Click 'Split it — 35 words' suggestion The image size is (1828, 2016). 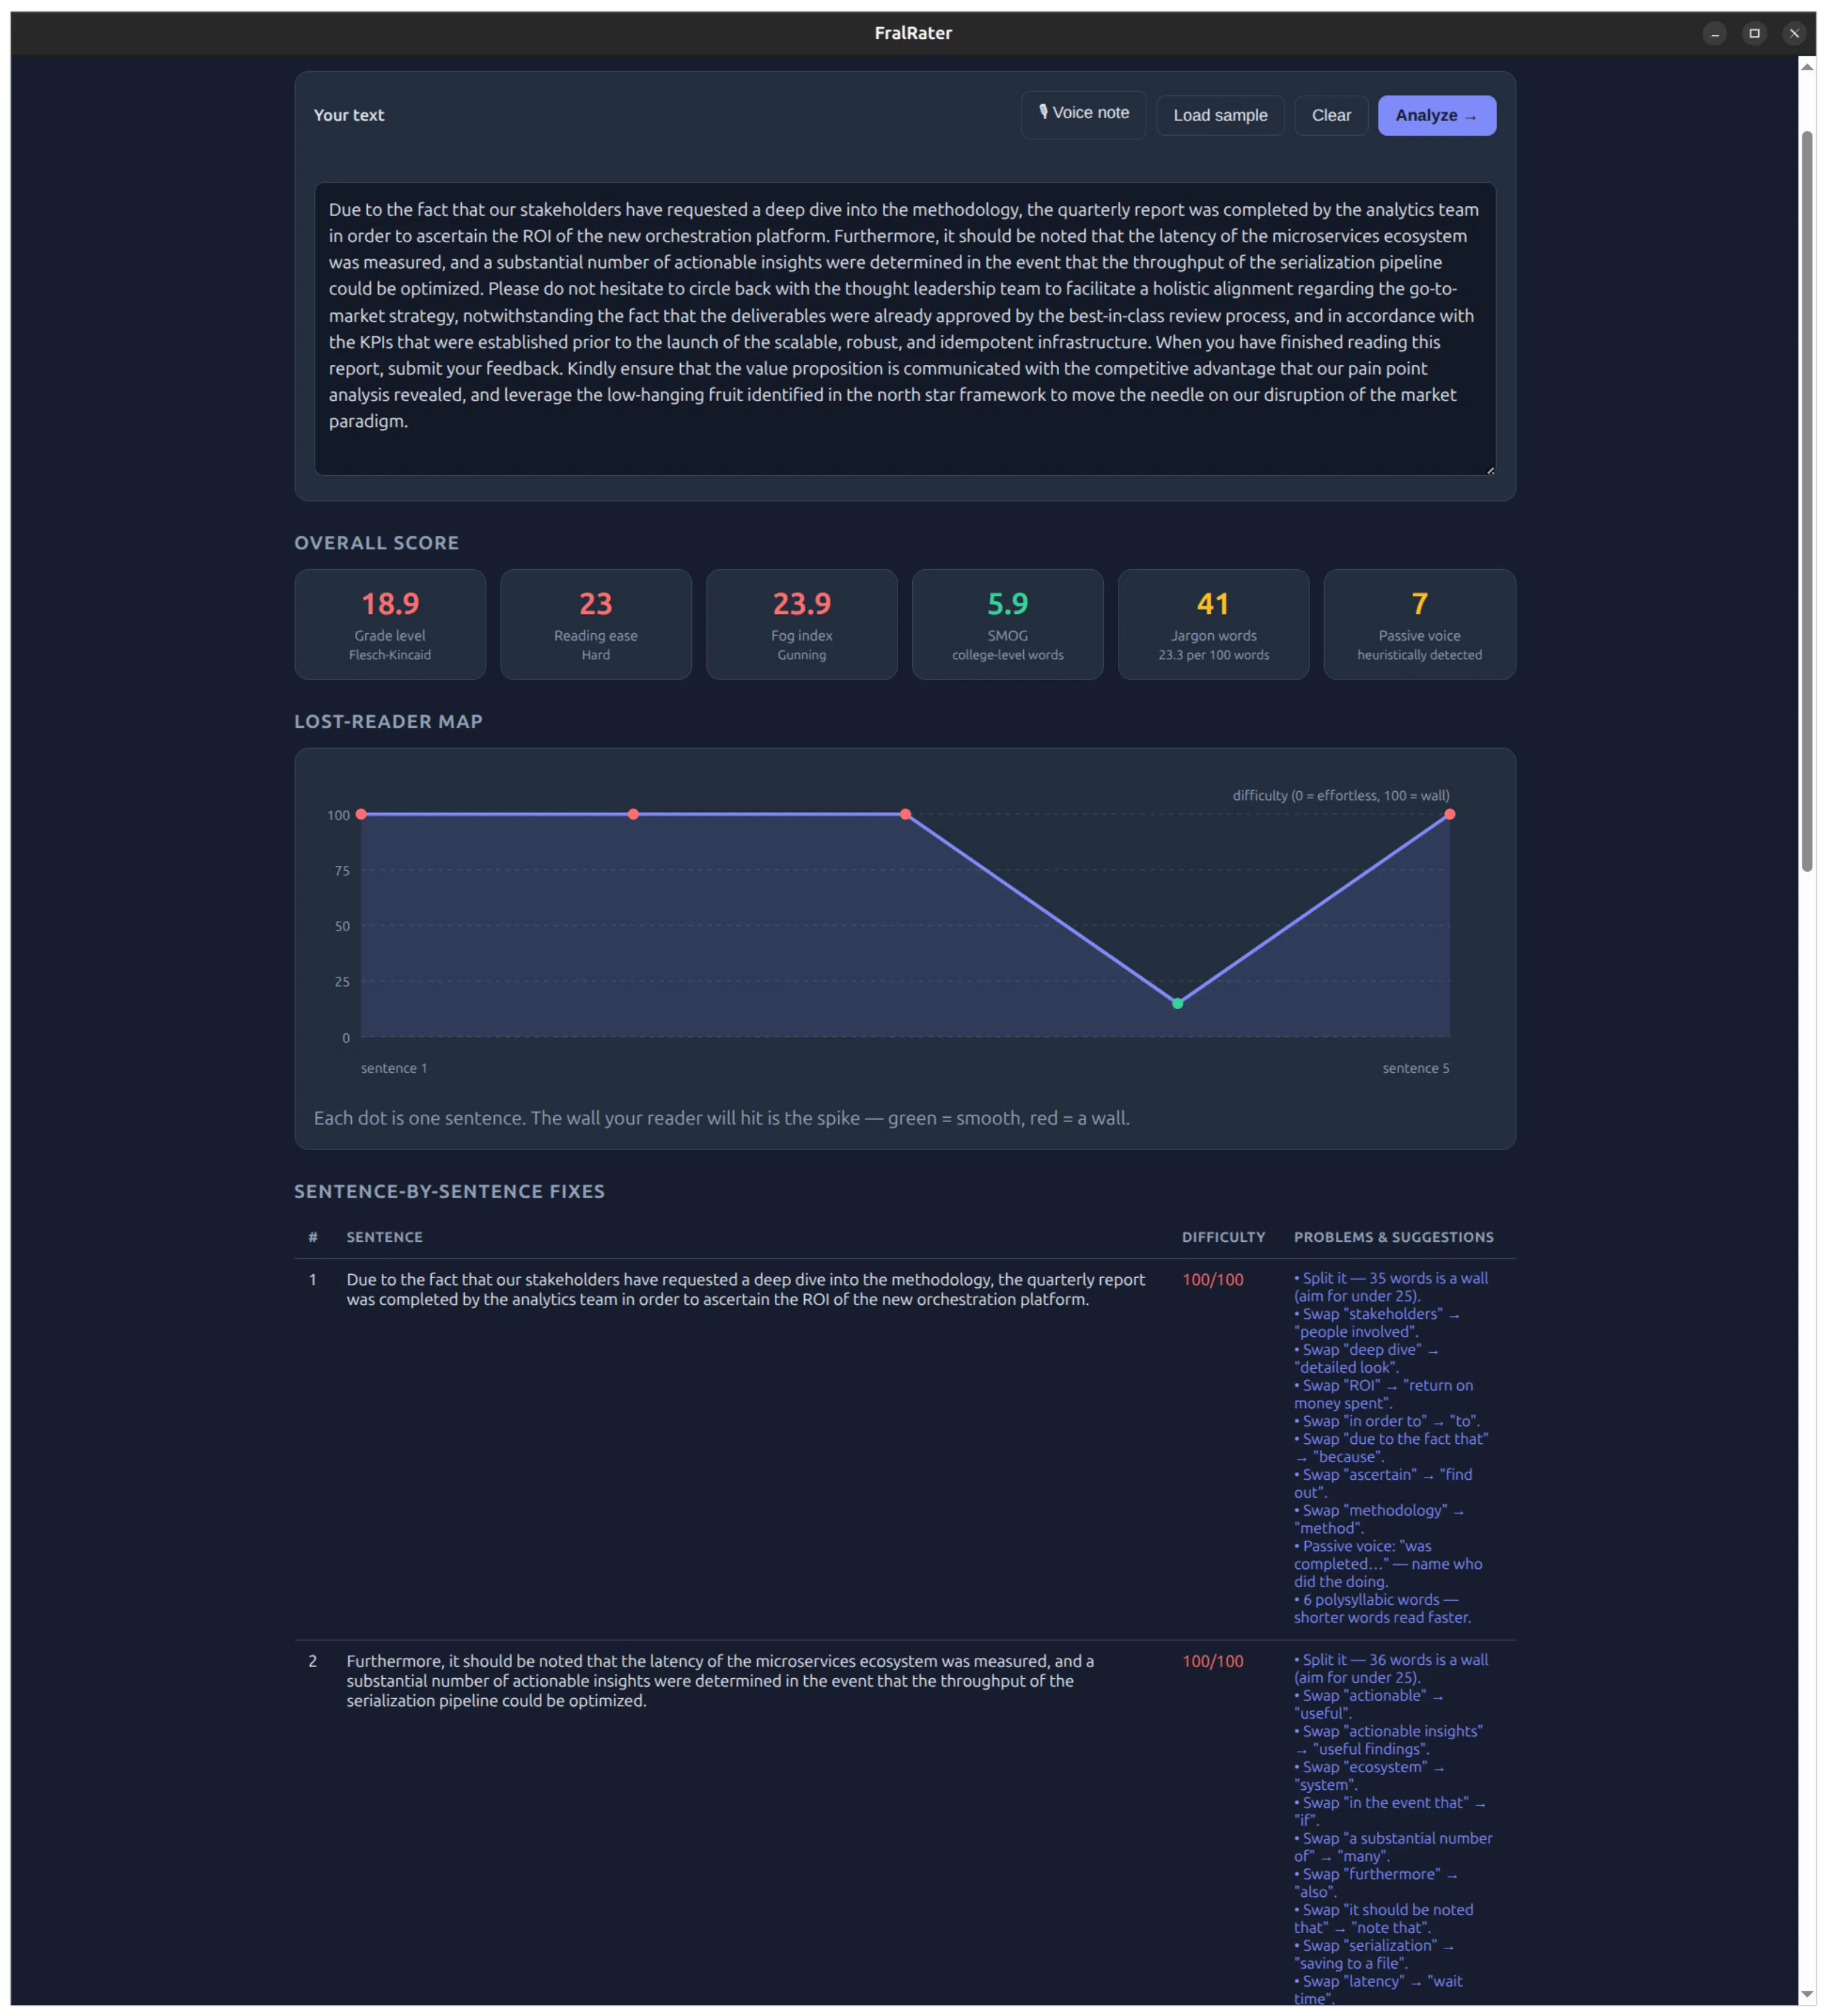click(x=1391, y=1287)
